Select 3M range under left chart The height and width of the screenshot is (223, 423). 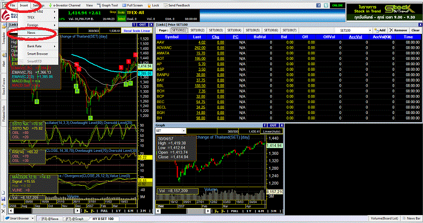coord(143,211)
